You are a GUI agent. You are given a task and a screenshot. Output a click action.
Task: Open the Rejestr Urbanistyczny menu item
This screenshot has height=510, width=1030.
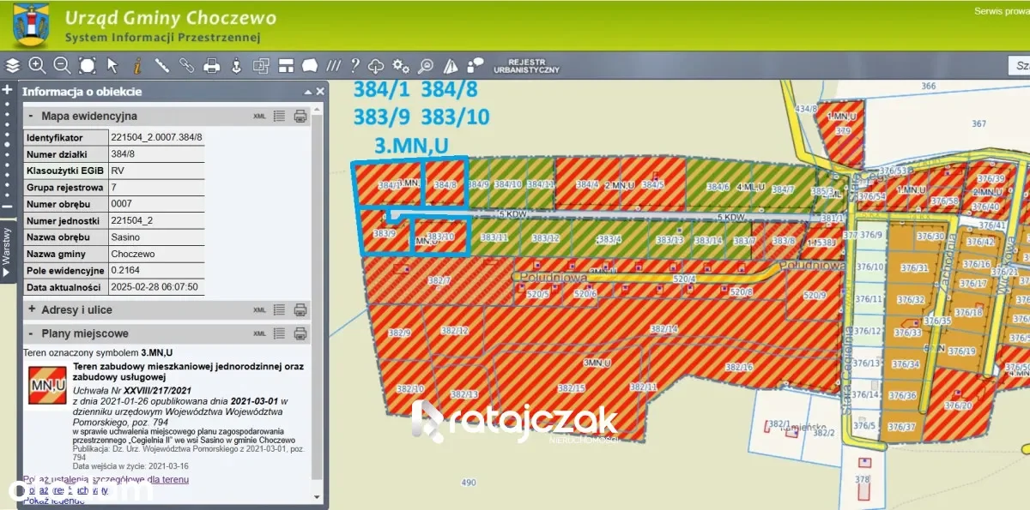click(533, 65)
